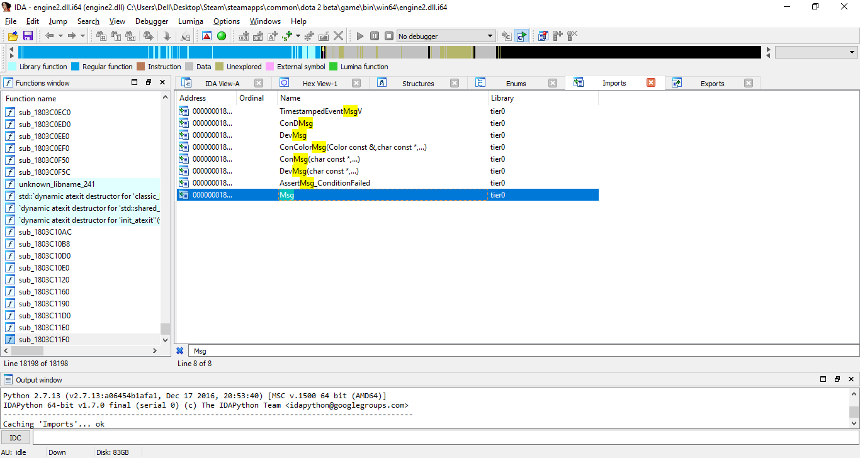860x458 pixels.
Task: Click the Msg quick filter search field
Action: (523, 351)
